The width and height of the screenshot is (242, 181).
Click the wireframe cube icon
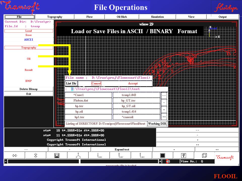click(x=204, y=155)
